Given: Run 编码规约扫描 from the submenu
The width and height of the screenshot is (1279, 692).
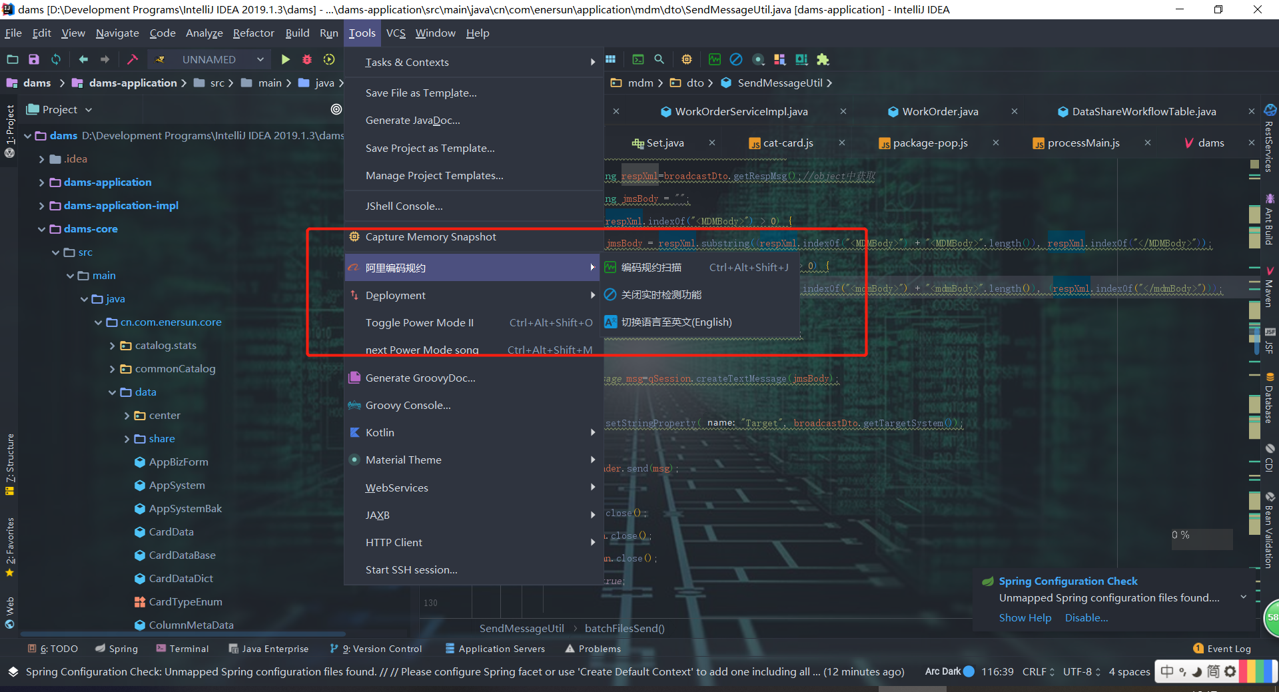Looking at the screenshot, I should pyautogui.click(x=700, y=267).
